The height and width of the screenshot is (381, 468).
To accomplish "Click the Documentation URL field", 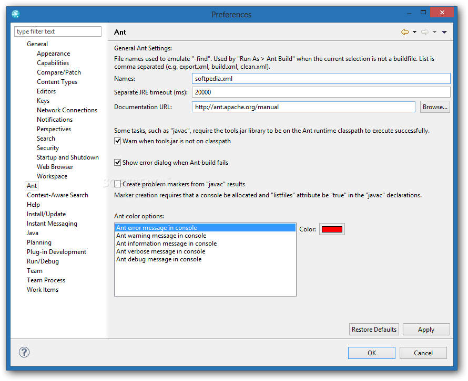I will click(x=303, y=107).
